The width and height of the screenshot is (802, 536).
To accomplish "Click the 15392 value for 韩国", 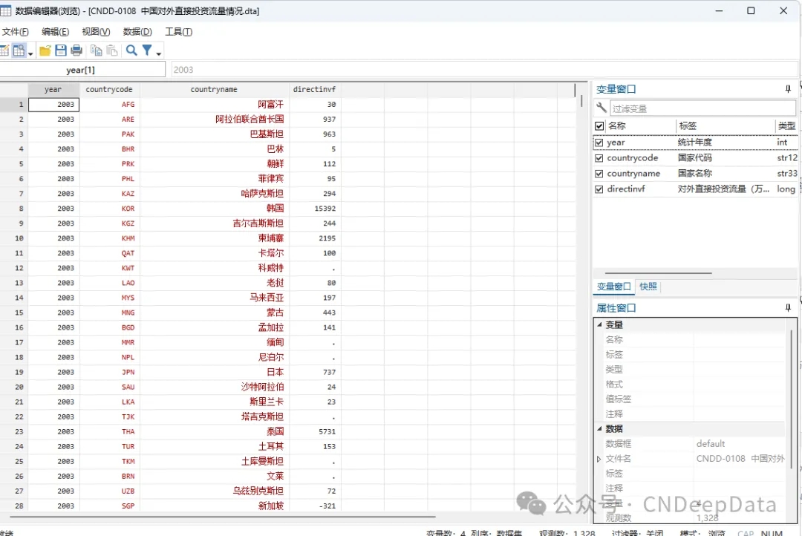I will (315, 209).
